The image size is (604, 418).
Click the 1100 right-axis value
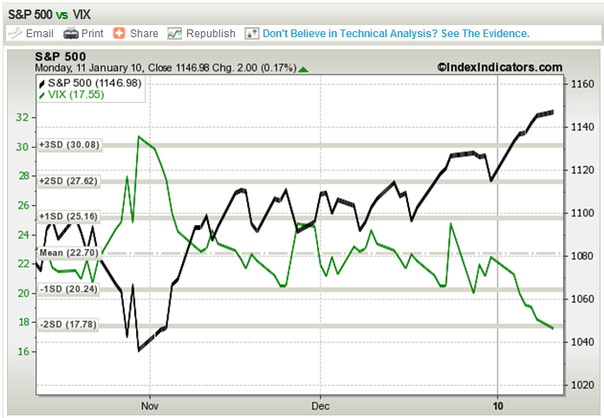click(582, 213)
